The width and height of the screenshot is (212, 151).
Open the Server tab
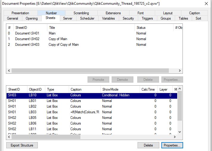68,18
